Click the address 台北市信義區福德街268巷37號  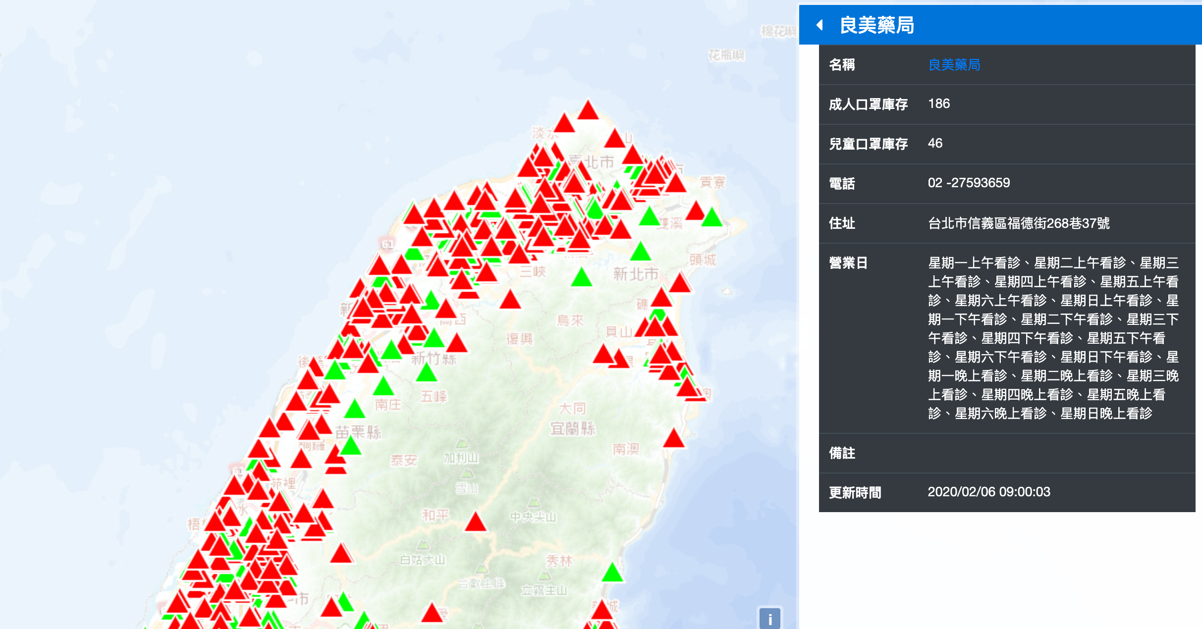click(1018, 223)
